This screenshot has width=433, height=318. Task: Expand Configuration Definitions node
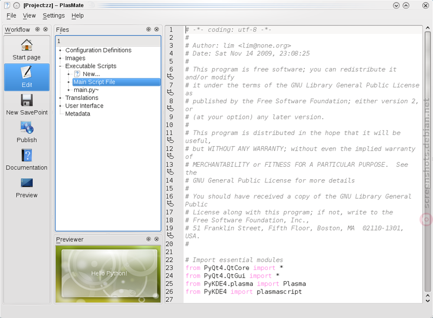(60, 50)
